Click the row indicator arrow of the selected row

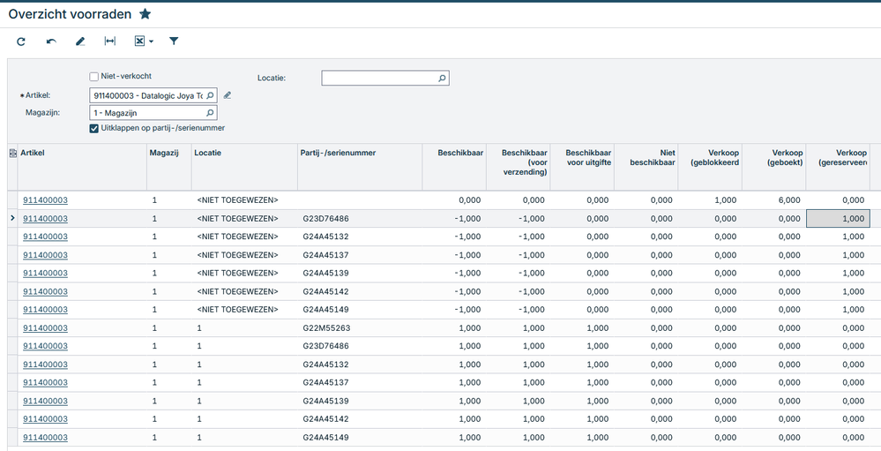13,218
